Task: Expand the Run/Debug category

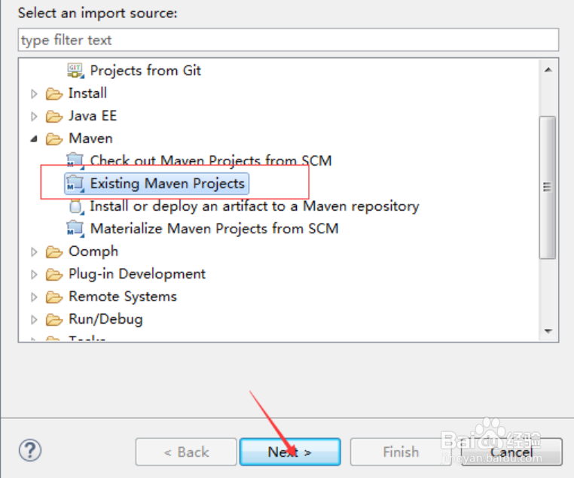Action: (33, 320)
